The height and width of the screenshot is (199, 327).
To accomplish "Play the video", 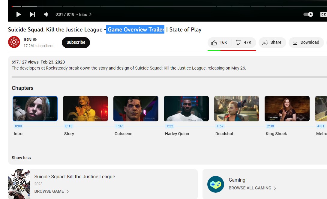I will click(19, 14).
